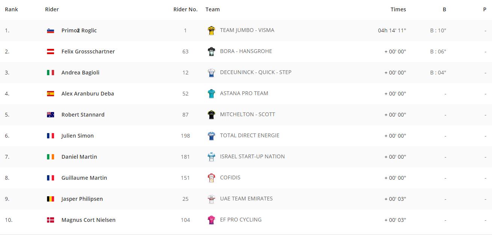Click the Irish flag beside Daniel Martin
Viewport: 492px width, 235px height.
click(x=50, y=157)
